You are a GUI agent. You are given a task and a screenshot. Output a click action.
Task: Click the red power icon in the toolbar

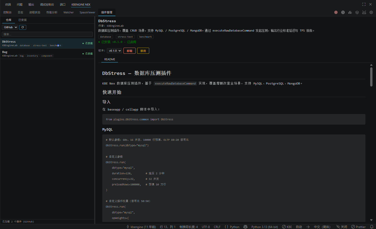click(336, 12)
